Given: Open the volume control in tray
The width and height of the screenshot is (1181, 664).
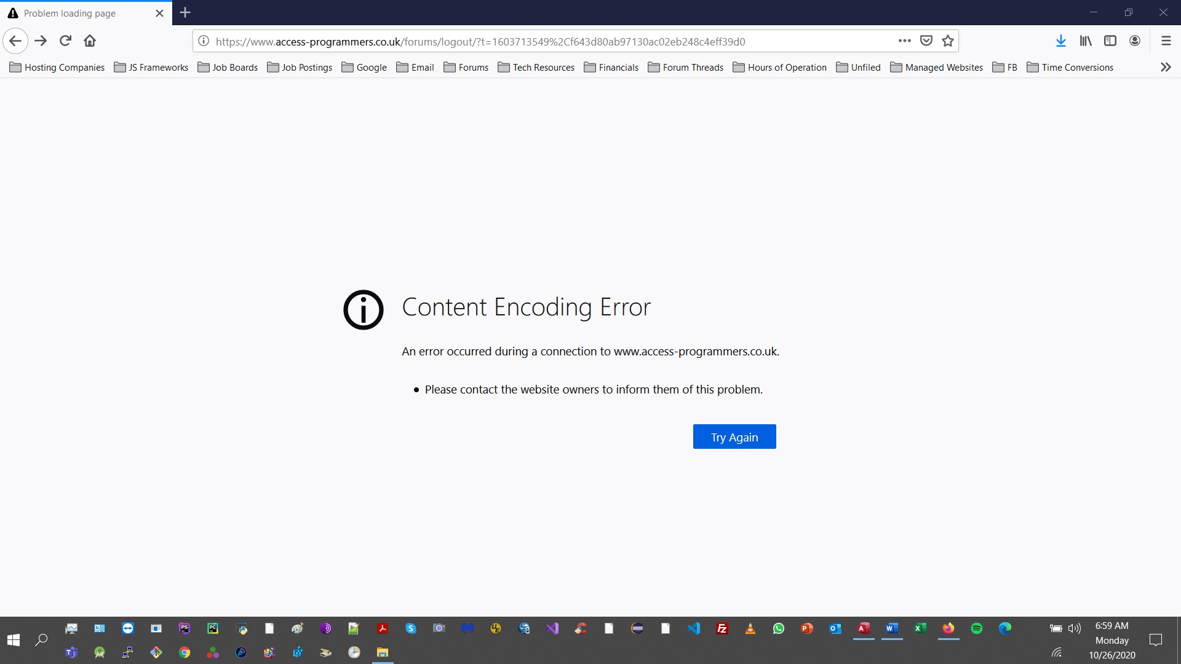Looking at the screenshot, I should coord(1075,628).
